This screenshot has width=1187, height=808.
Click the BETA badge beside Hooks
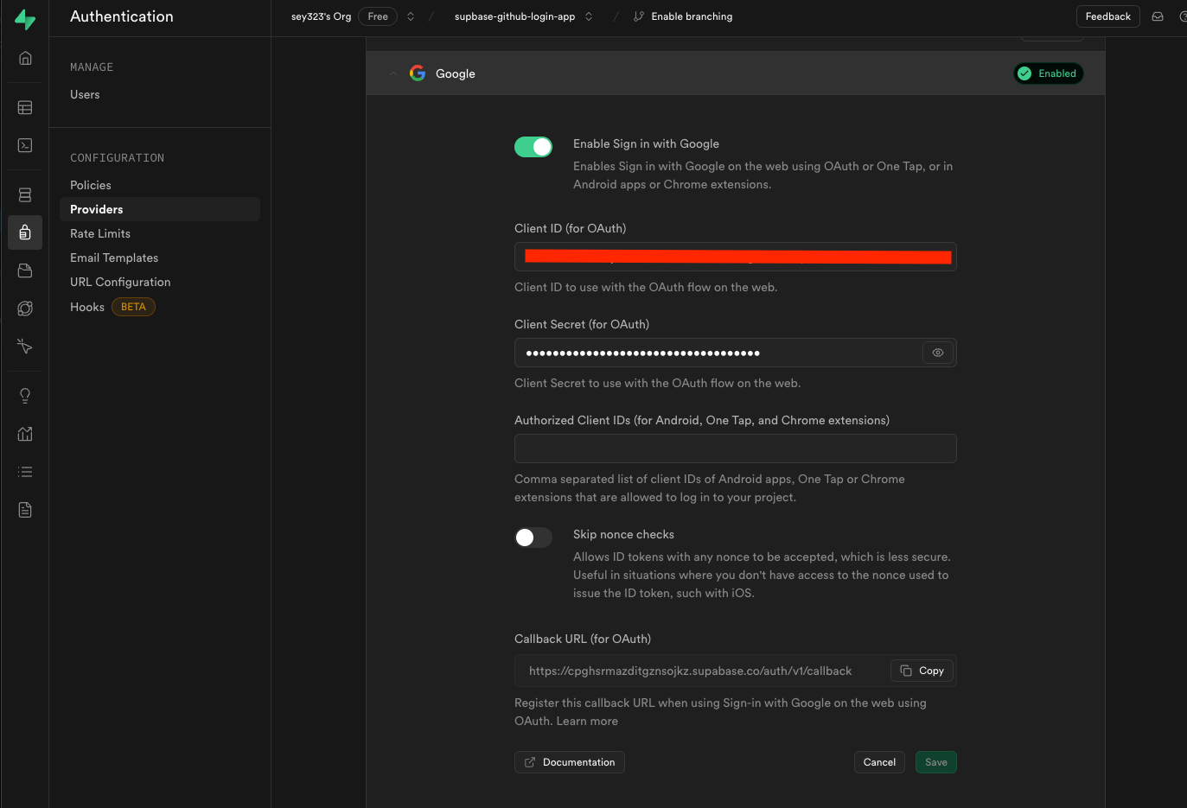click(x=133, y=307)
